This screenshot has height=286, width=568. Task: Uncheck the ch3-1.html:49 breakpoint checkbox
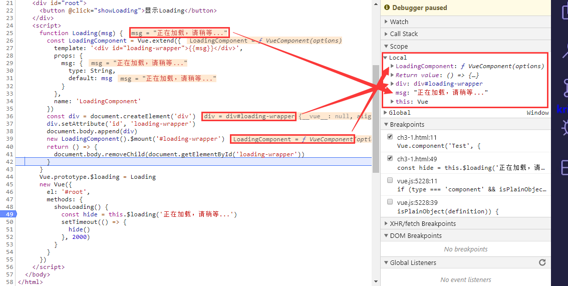390,159
